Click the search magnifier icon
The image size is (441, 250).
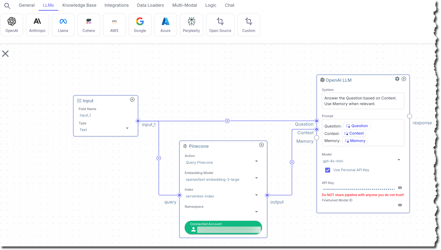pyautogui.click(x=7, y=5)
